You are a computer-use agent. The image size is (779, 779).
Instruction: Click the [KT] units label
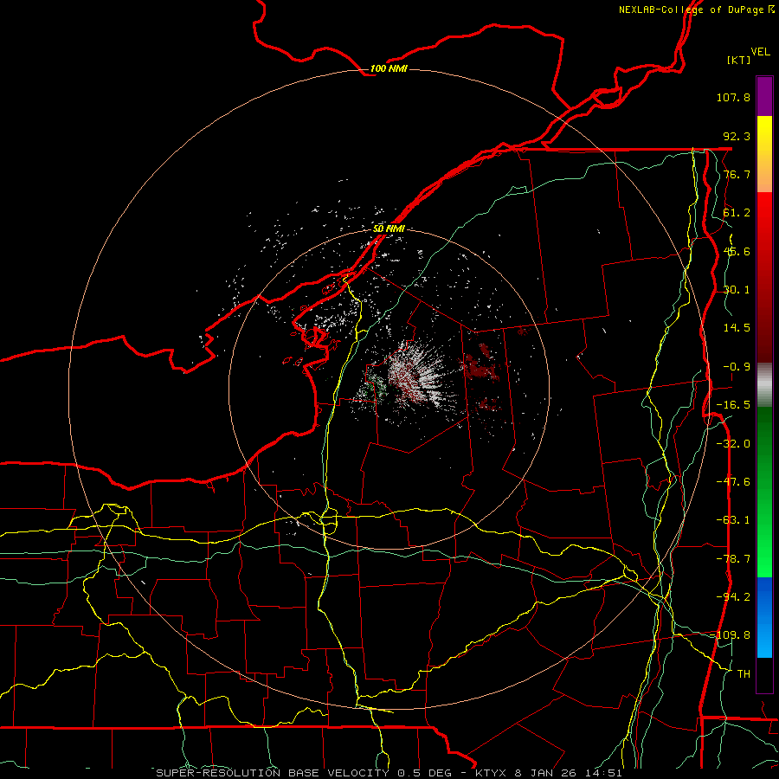(x=739, y=60)
